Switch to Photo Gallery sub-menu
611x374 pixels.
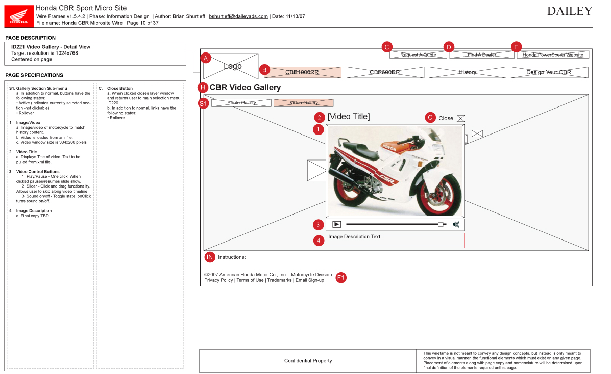[241, 103]
